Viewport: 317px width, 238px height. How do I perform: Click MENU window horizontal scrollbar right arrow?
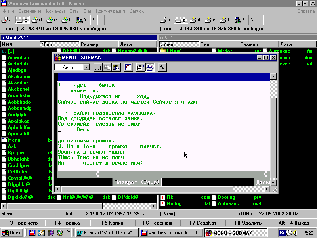[267, 189]
